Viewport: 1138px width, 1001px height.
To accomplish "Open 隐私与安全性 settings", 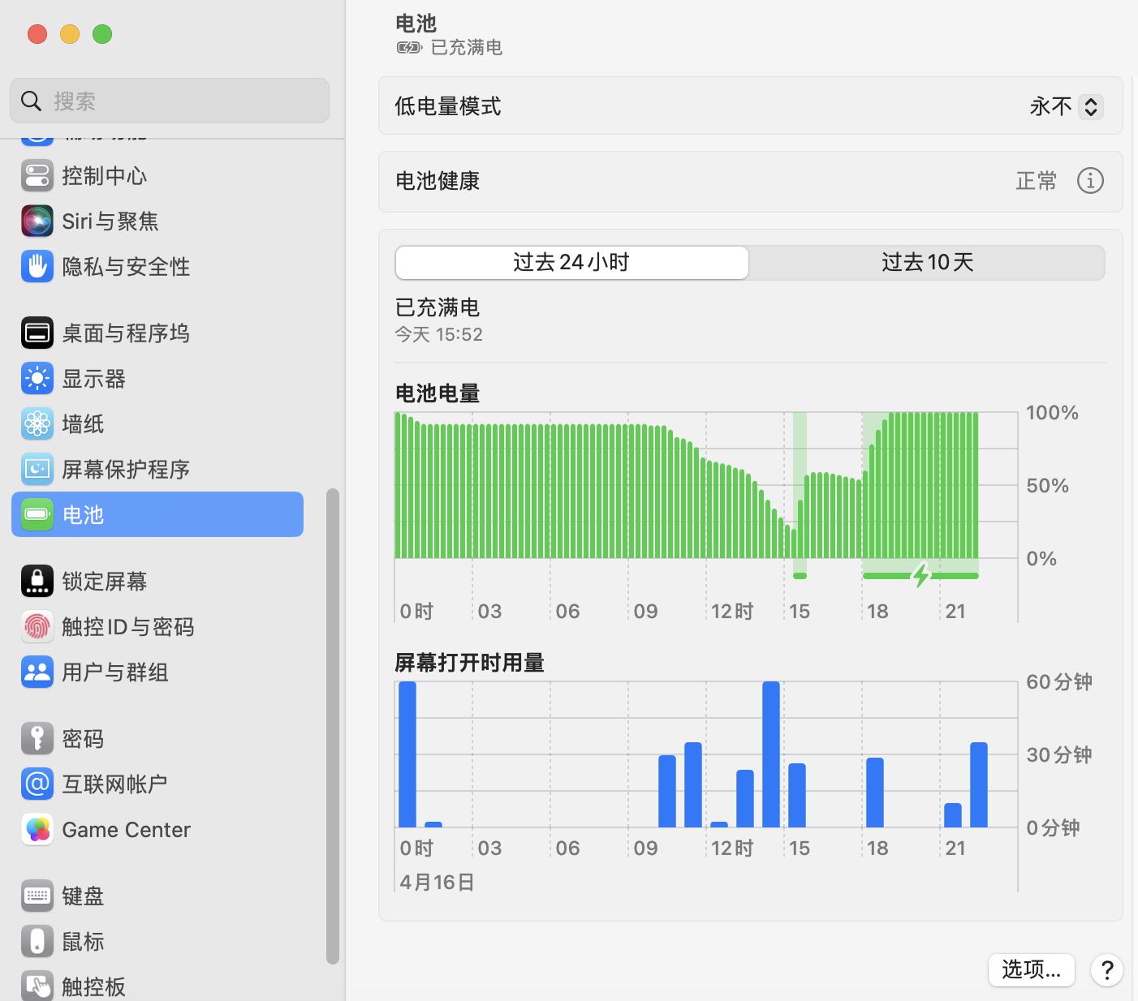I will click(x=126, y=266).
